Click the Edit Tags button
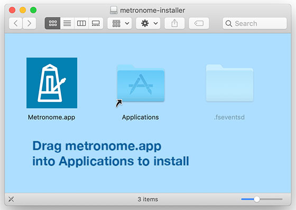The height and width of the screenshot is (210, 296). click(199, 23)
